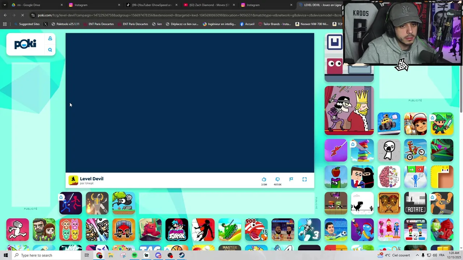
Task: Stop loading the page
Action: (22, 15)
